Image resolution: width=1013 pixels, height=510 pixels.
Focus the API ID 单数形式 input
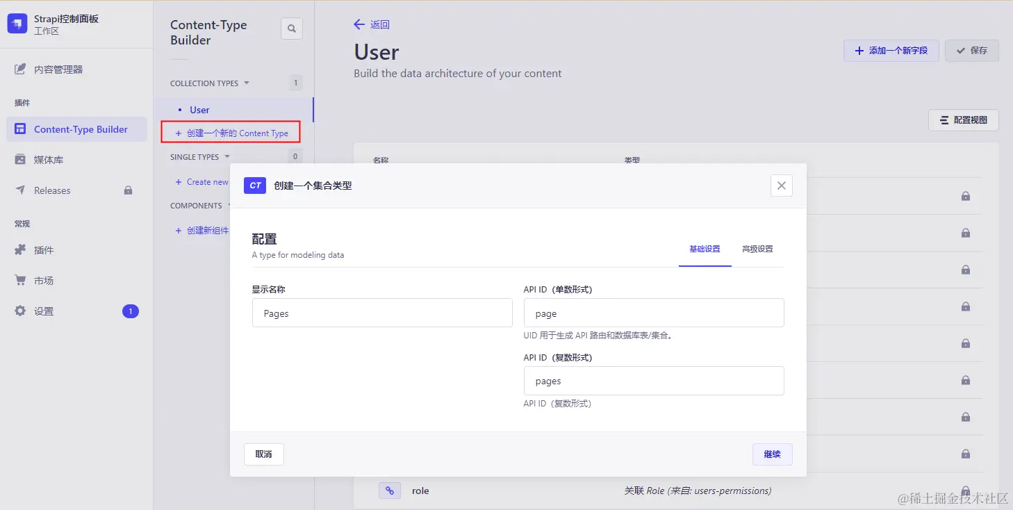point(654,313)
